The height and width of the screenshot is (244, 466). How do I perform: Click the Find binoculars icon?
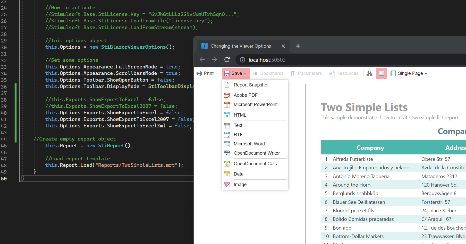point(369,73)
